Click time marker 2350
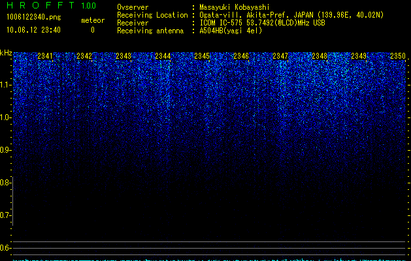 [398, 56]
